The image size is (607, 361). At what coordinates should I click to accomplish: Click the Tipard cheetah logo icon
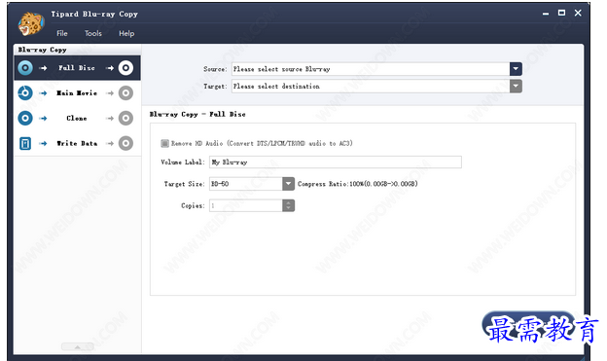coord(31,23)
